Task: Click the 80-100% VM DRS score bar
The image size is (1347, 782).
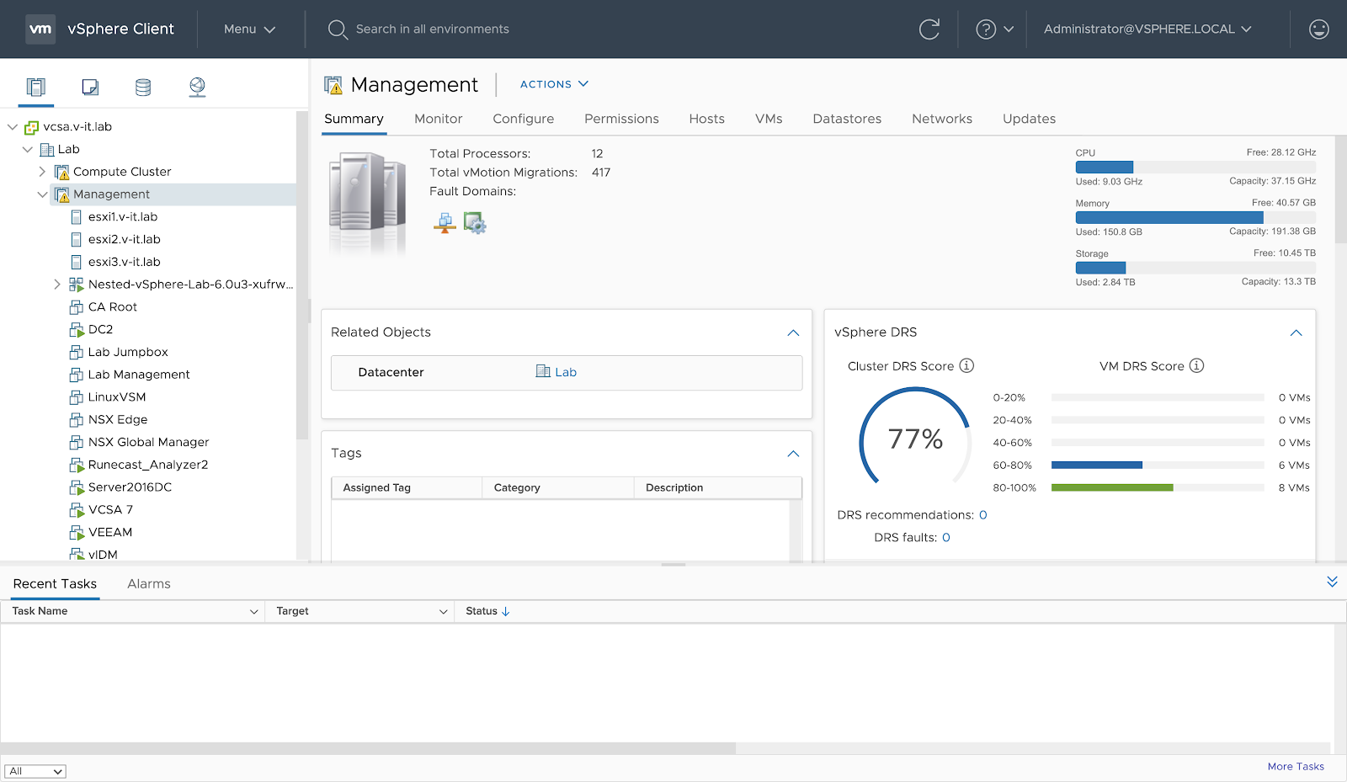Action: [1158, 487]
